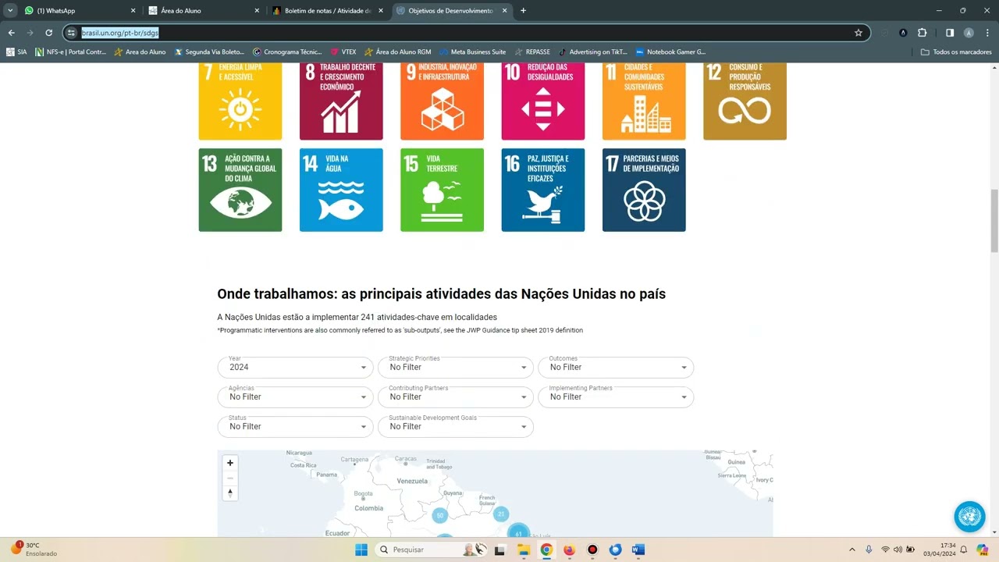The image size is (999, 562).
Task: Open the Meta Business Suite bookmark
Action: pyautogui.click(x=473, y=52)
